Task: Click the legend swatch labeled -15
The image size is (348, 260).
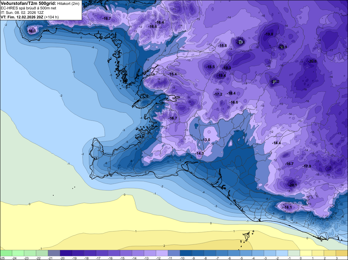Action: point(126,253)
